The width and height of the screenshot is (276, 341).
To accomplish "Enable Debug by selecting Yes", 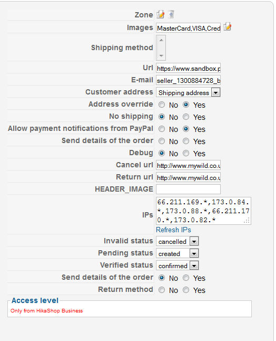I will pyautogui.click(x=186, y=153).
